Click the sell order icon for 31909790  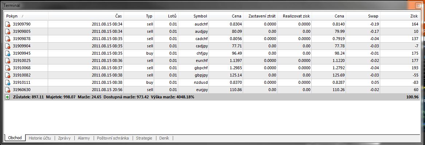click(x=8, y=24)
